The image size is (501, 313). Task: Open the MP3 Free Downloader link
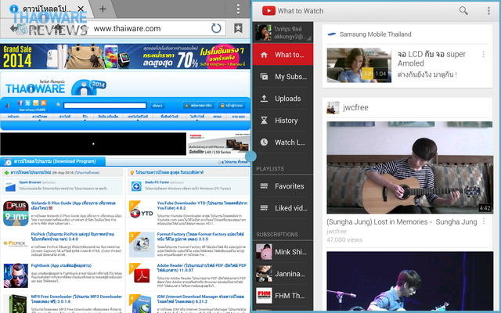click(x=77, y=299)
